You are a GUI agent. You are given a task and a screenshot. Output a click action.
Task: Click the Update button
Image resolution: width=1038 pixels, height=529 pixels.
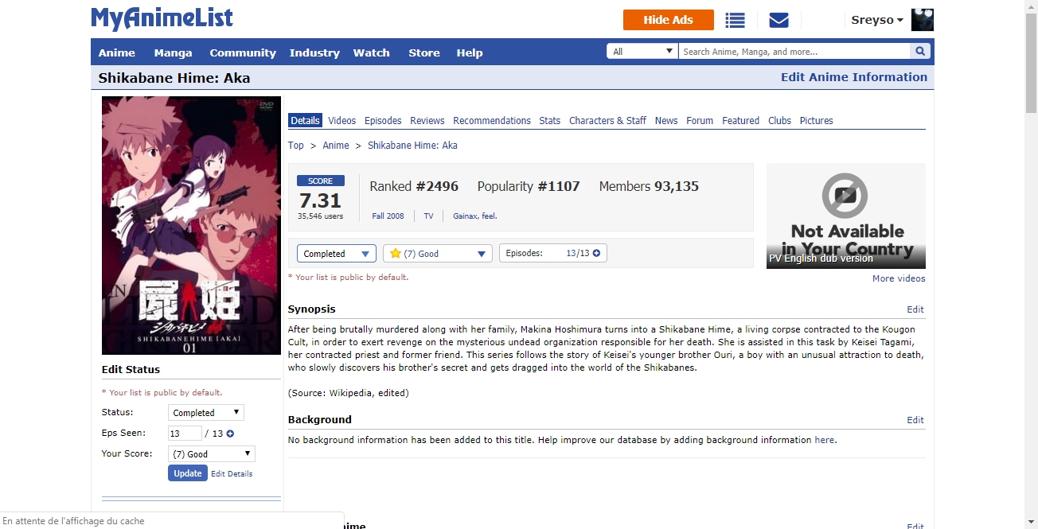coord(188,473)
